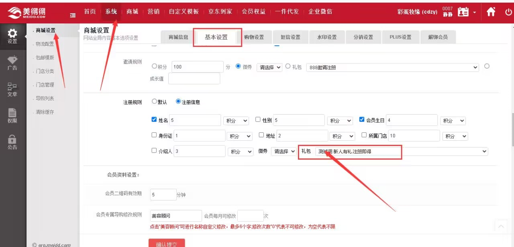Viewport: 514px width, 247px height.
Task: Select the 默认 registration rule radio
Action: click(x=155, y=101)
